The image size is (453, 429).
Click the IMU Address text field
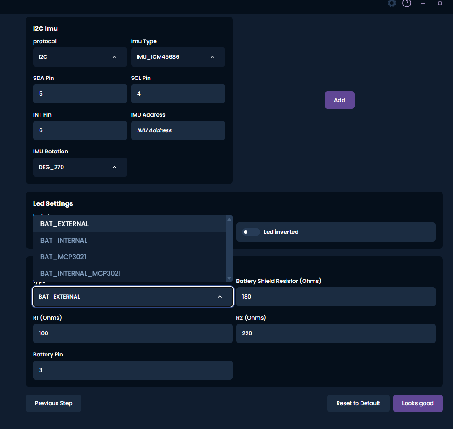(178, 130)
